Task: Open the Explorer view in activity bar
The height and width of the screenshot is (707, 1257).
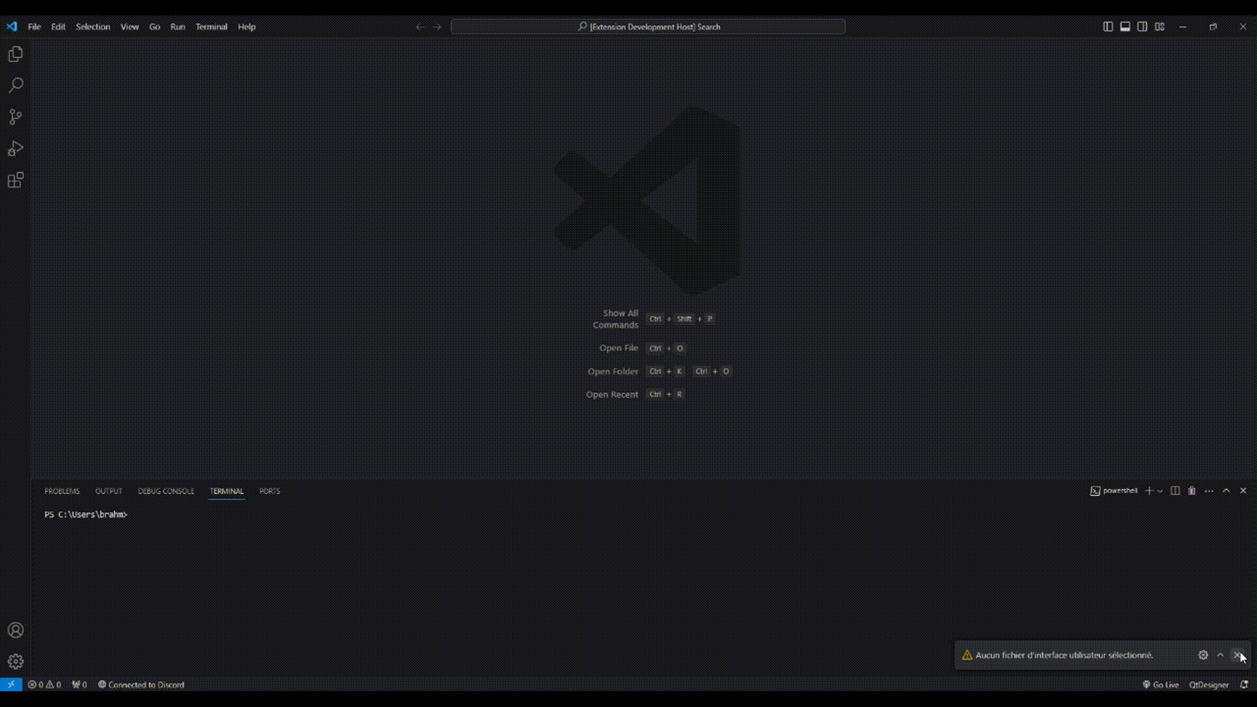Action: click(16, 54)
